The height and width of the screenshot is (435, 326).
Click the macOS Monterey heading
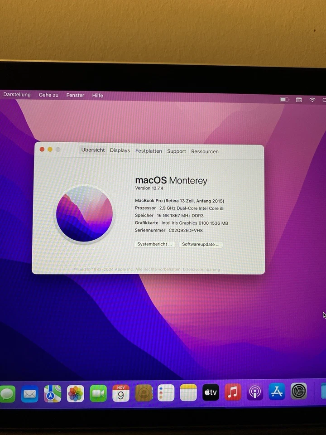point(171,180)
